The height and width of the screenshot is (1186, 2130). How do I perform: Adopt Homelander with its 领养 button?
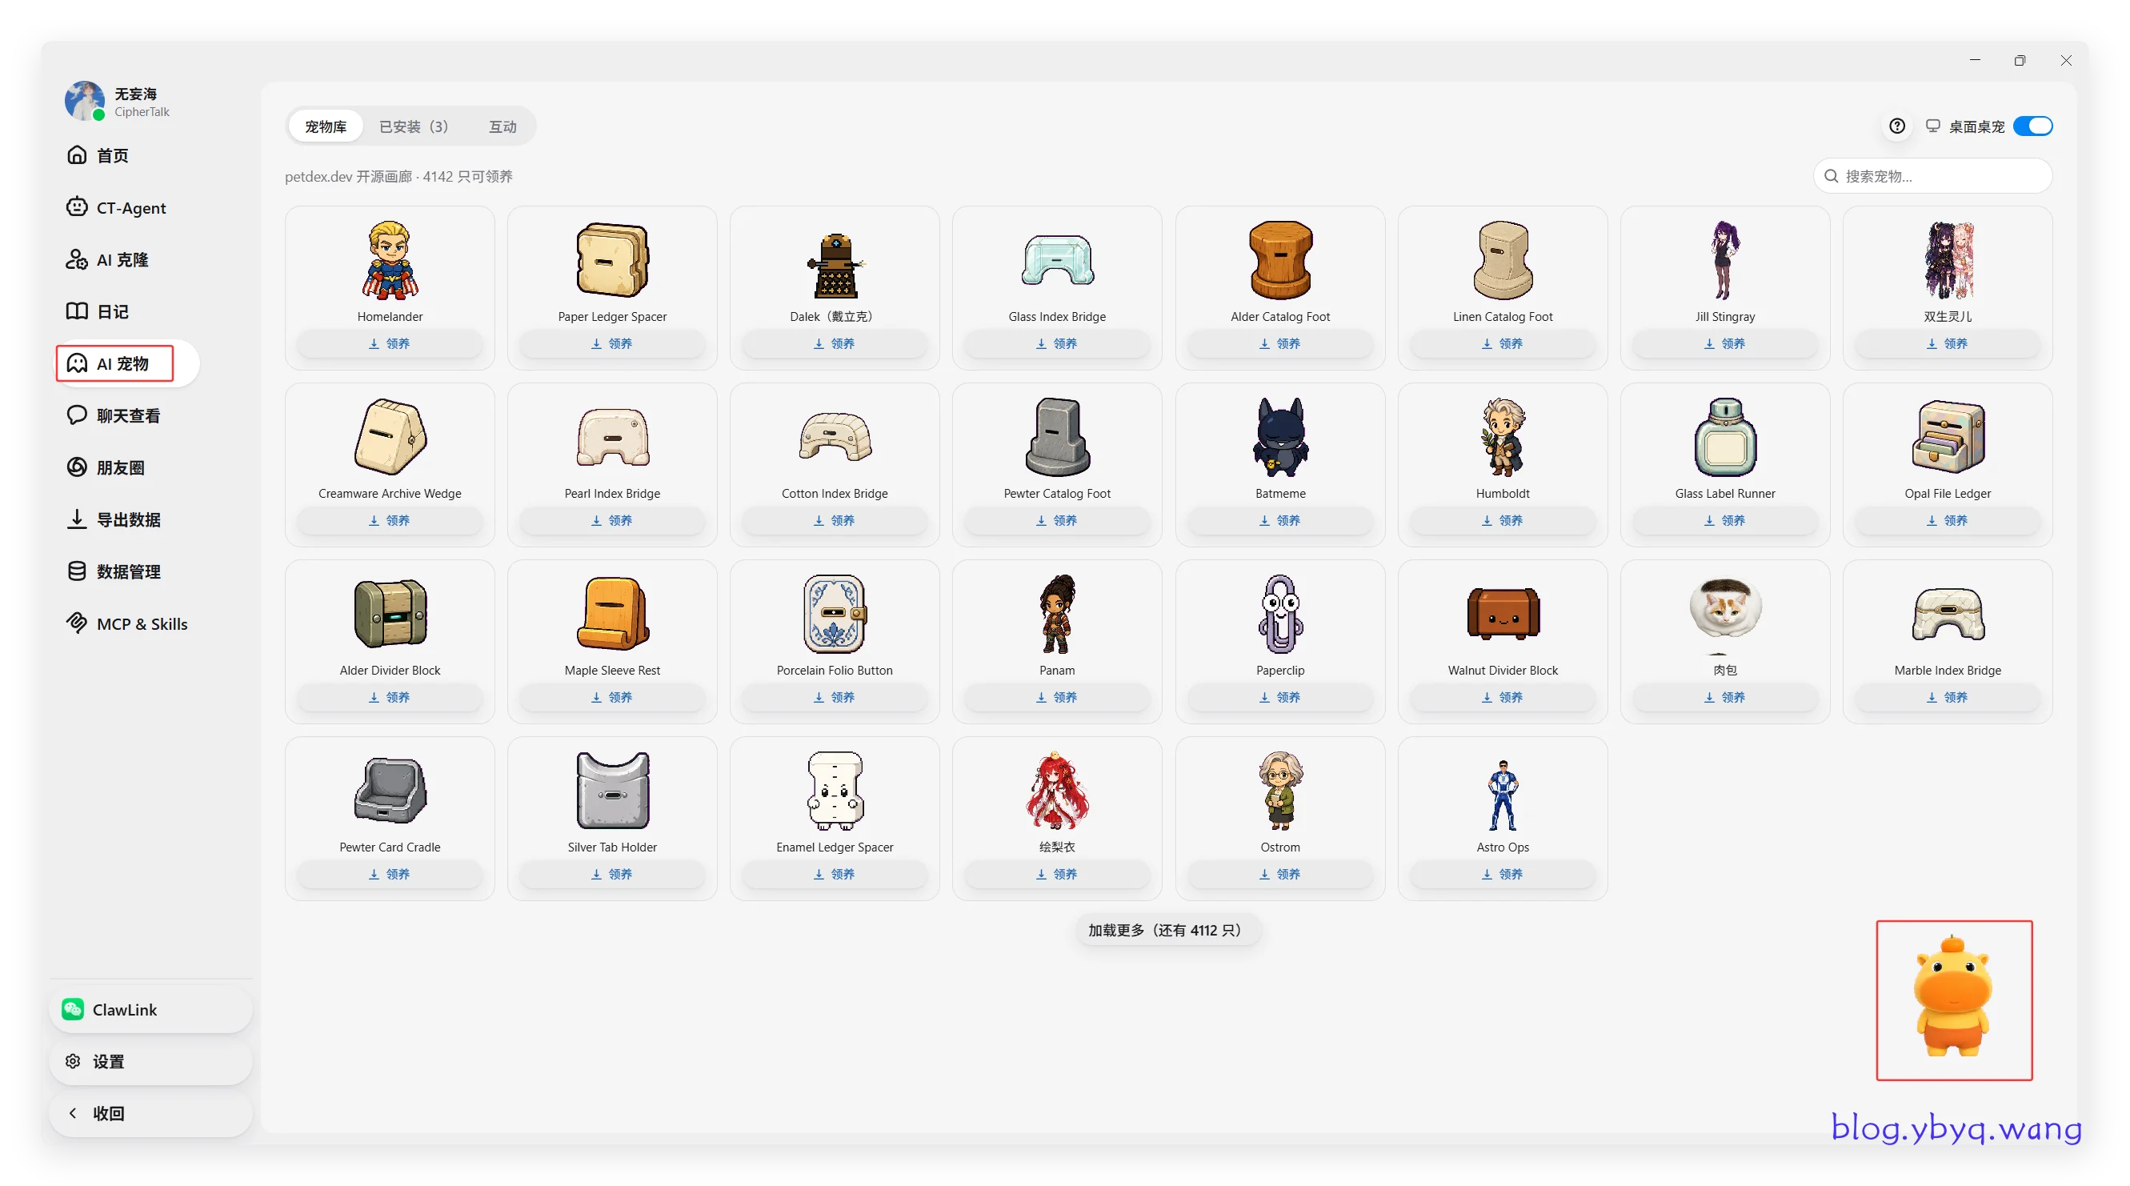tap(390, 344)
